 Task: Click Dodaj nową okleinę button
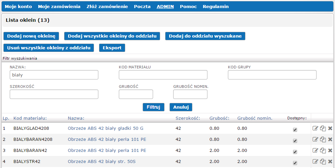(x=31, y=36)
